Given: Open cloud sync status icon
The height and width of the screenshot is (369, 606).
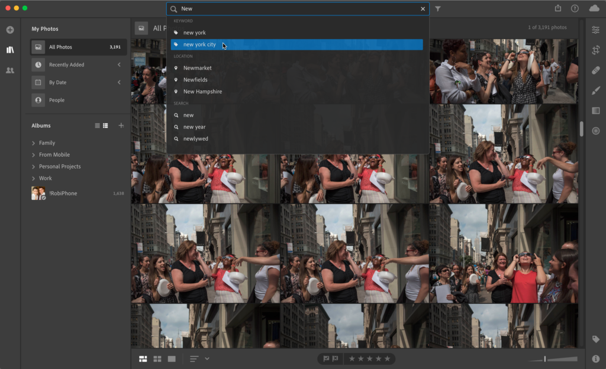Looking at the screenshot, I should click(594, 8).
